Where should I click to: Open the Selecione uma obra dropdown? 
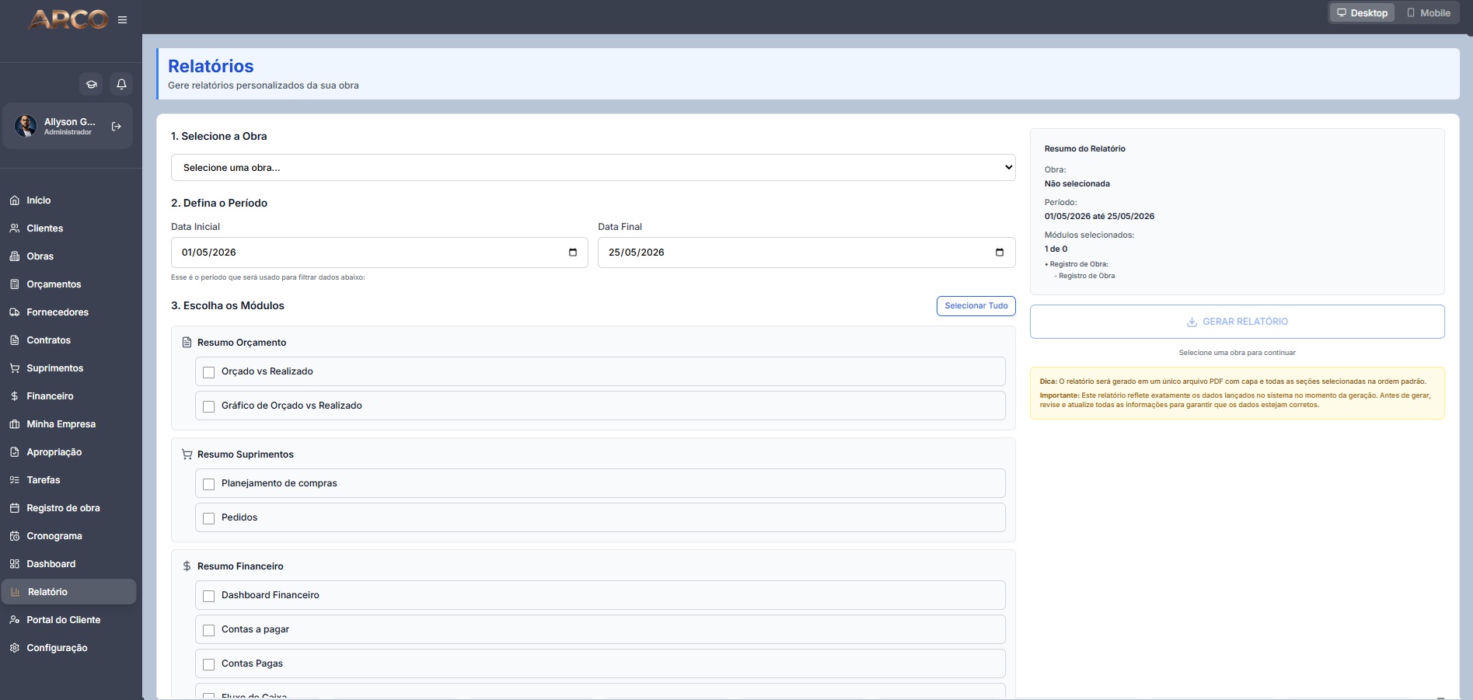click(593, 168)
